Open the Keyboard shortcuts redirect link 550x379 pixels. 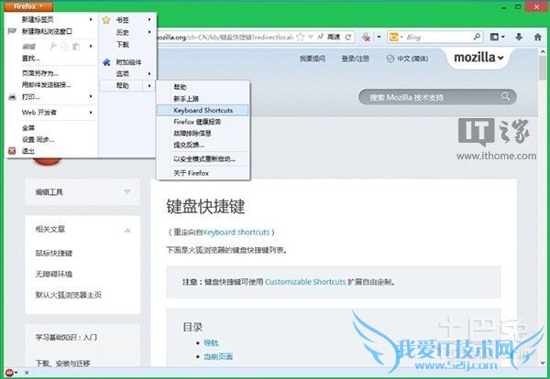click(236, 232)
